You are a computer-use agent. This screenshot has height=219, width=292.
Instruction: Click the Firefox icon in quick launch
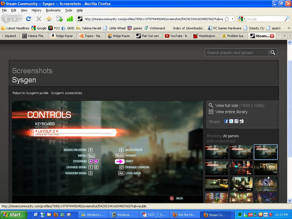coord(56,215)
